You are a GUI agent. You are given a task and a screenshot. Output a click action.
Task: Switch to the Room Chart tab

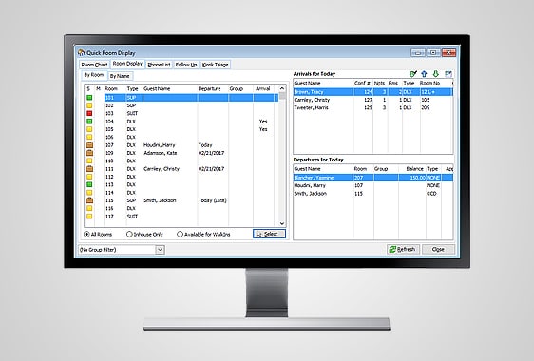94,65
